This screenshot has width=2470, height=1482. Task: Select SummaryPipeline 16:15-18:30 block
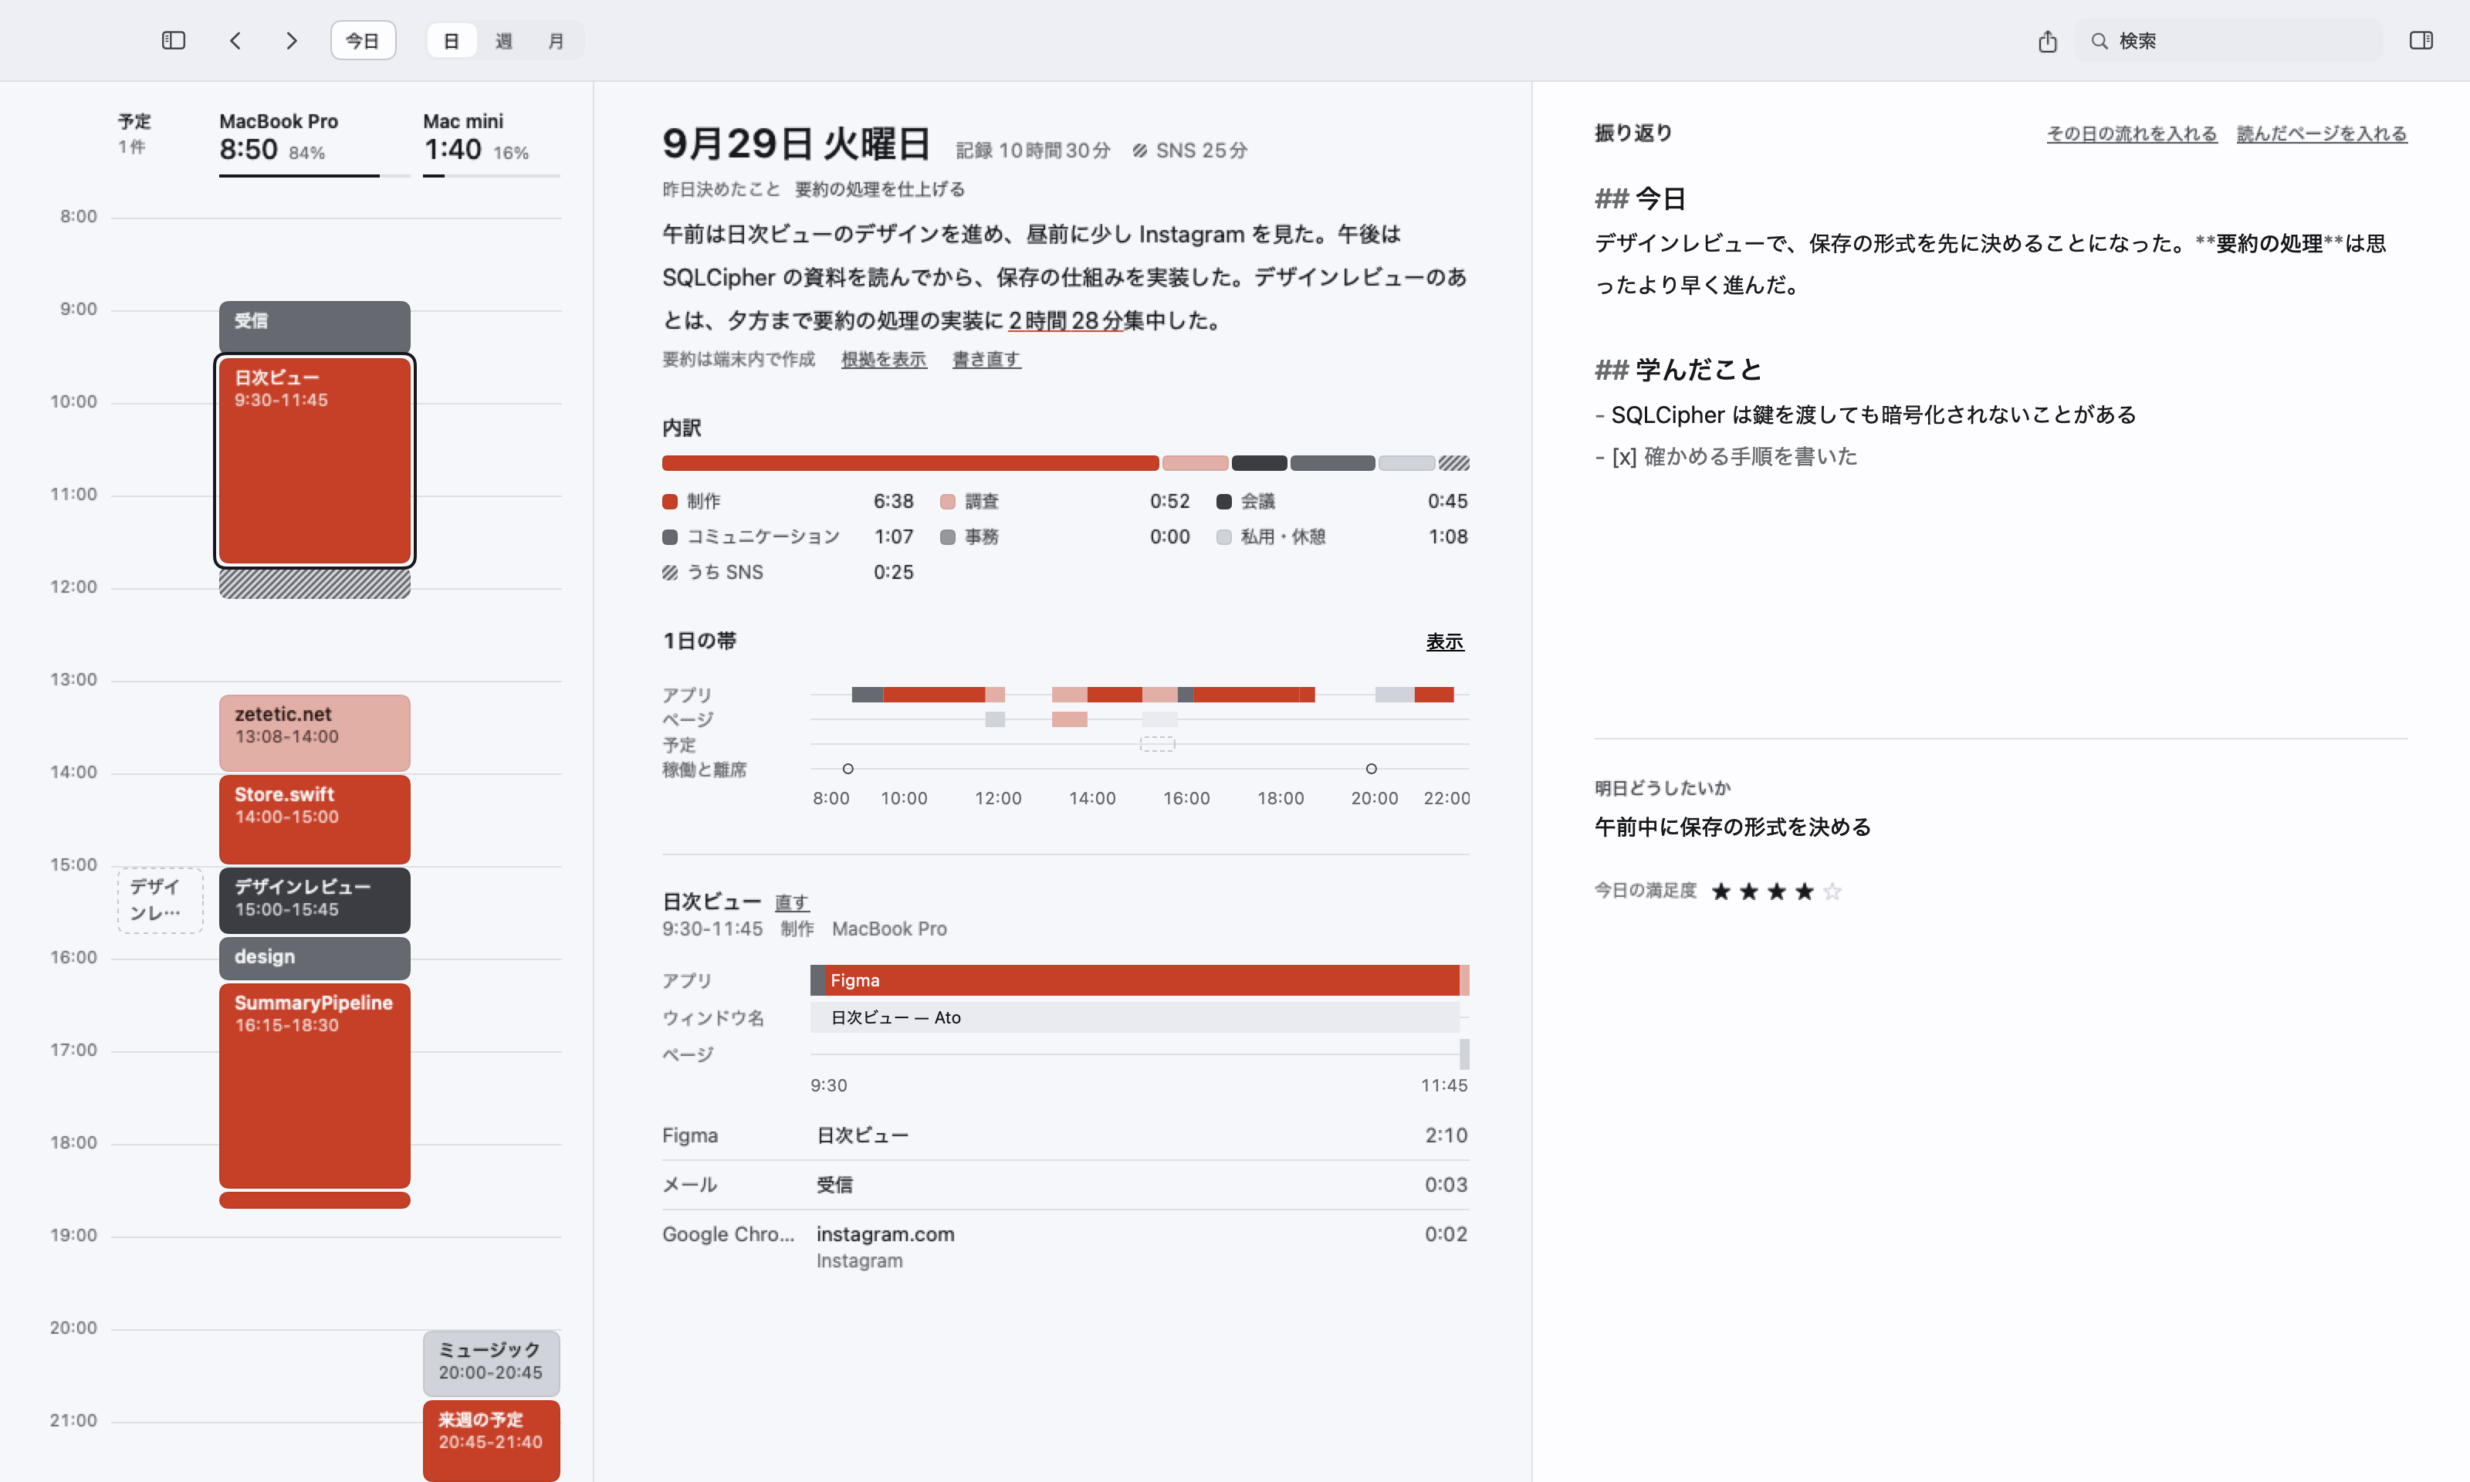tap(314, 1085)
